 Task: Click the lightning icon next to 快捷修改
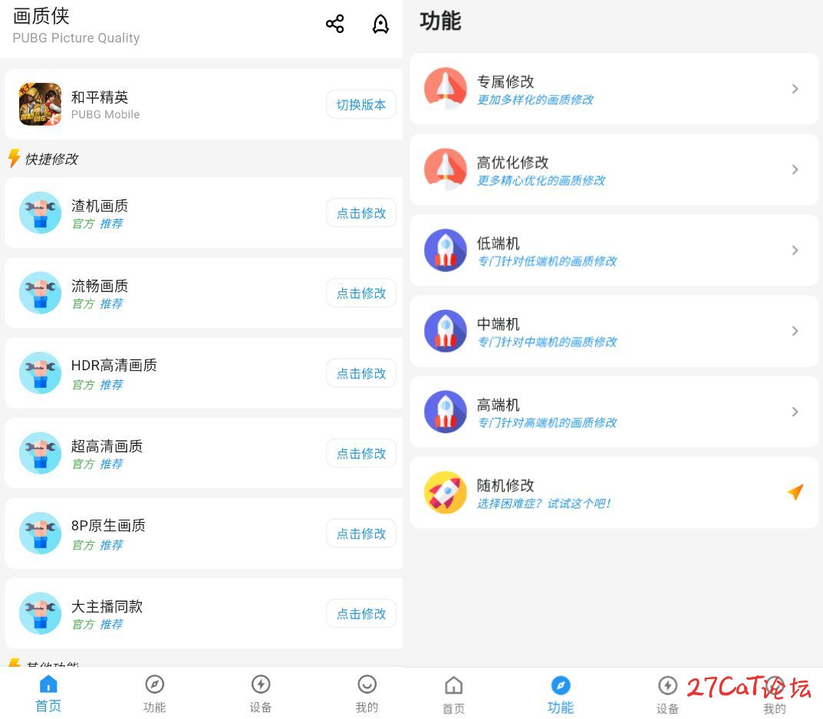pyautogui.click(x=14, y=159)
